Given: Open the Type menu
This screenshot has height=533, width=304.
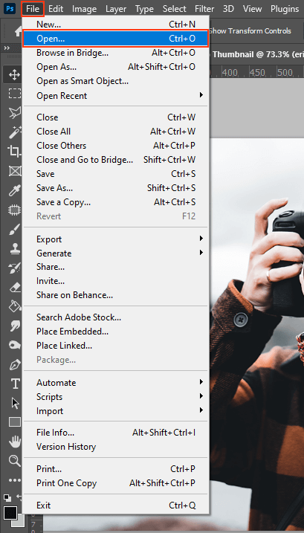Looking at the screenshot, I should coord(144,8).
